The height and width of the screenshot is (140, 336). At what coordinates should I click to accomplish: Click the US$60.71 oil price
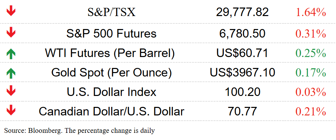pyautogui.click(x=242, y=53)
